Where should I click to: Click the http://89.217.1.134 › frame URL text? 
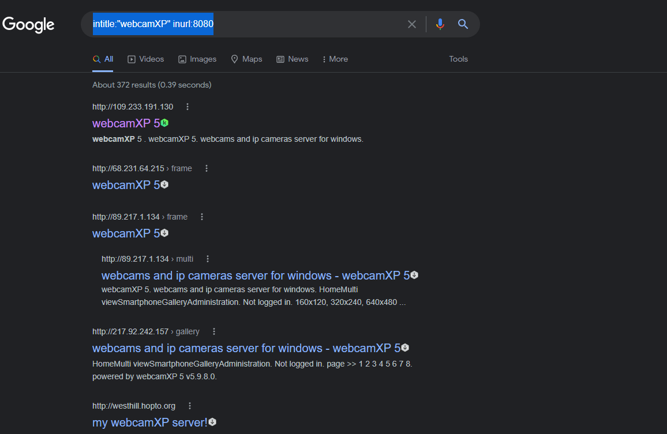coord(140,217)
